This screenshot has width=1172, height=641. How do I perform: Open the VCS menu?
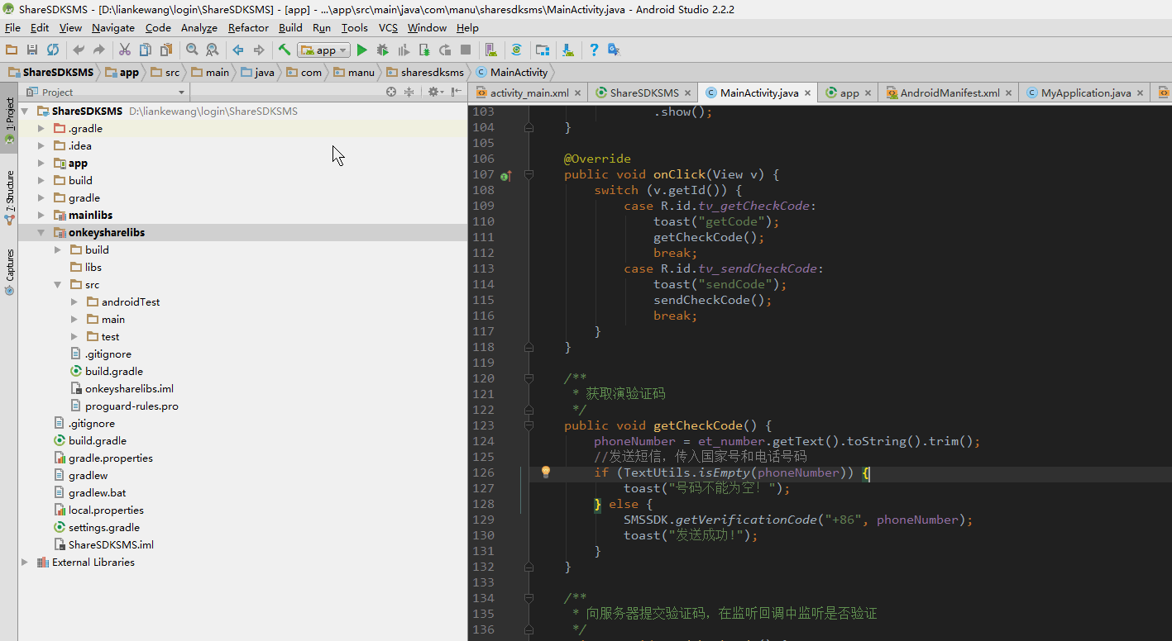(x=389, y=28)
